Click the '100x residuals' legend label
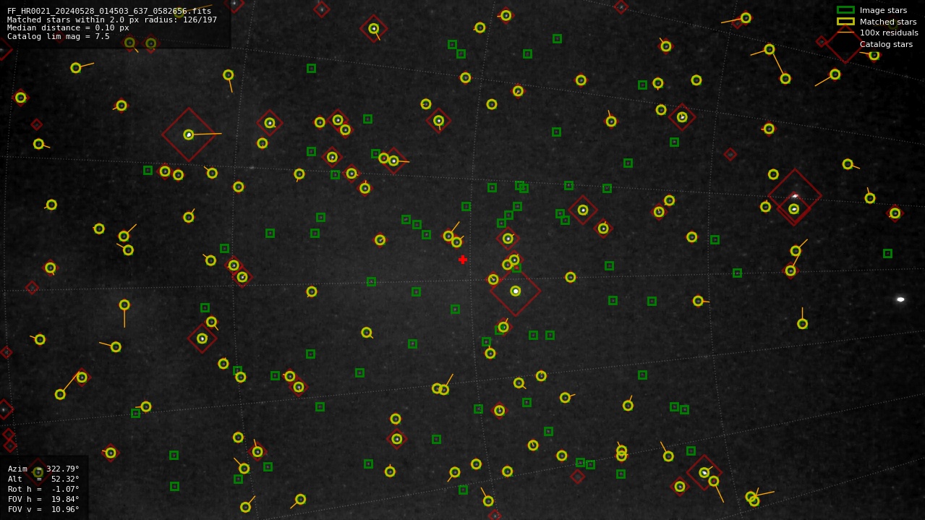 point(889,33)
